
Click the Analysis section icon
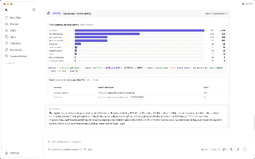(x=50, y=109)
